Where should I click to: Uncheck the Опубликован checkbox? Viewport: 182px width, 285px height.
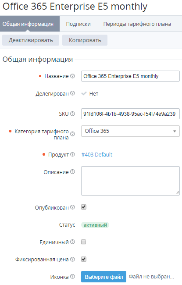coord(84,207)
